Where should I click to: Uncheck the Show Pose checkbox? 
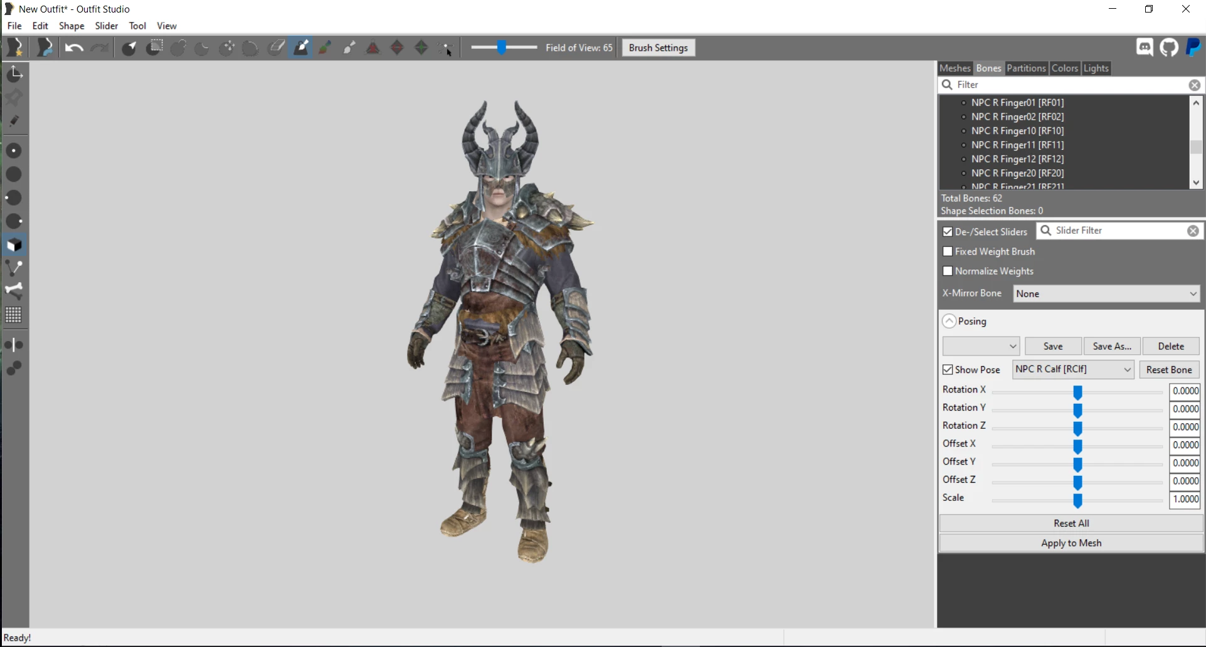coord(948,369)
